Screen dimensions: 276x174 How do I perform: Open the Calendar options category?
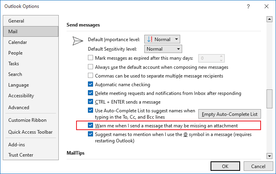[31, 42]
